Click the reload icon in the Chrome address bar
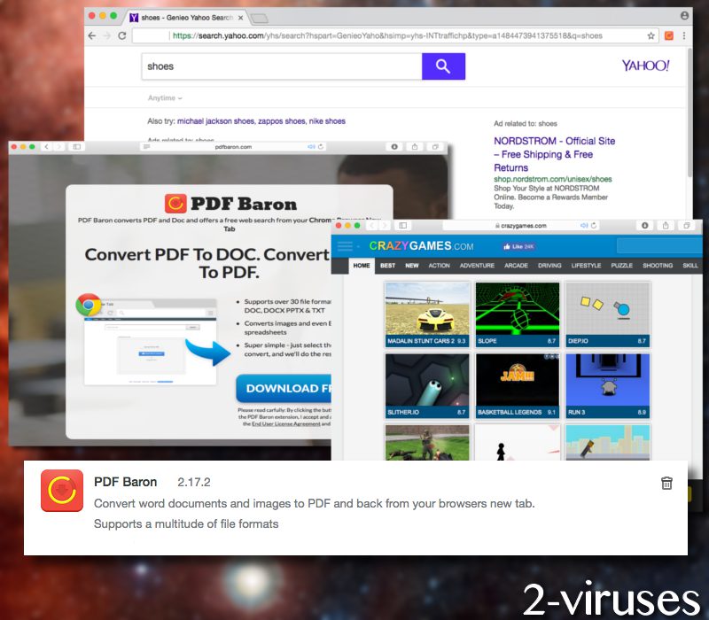The height and width of the screenshot is (620, 709). pos(121,35)
